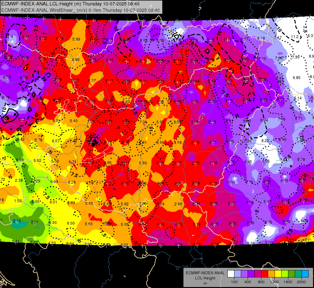Click the 6.05 grid value
Screen dimensions: 314x288
tap(284, 181)
